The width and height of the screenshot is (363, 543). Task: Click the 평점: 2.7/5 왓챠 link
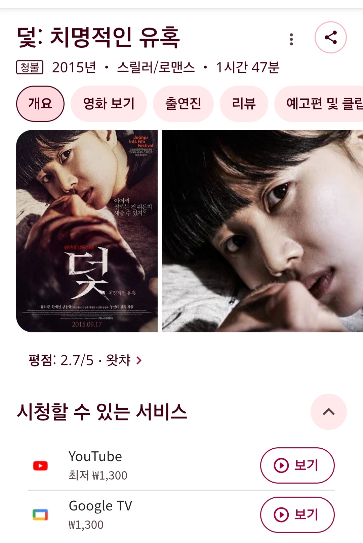85,360
